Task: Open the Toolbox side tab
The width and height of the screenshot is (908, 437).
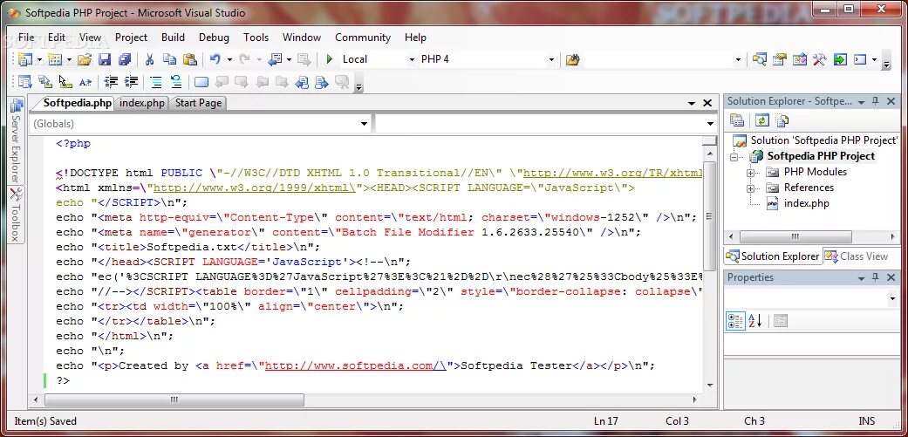Action: 17,215
